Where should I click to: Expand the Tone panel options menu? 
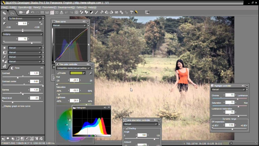(42, 68)
